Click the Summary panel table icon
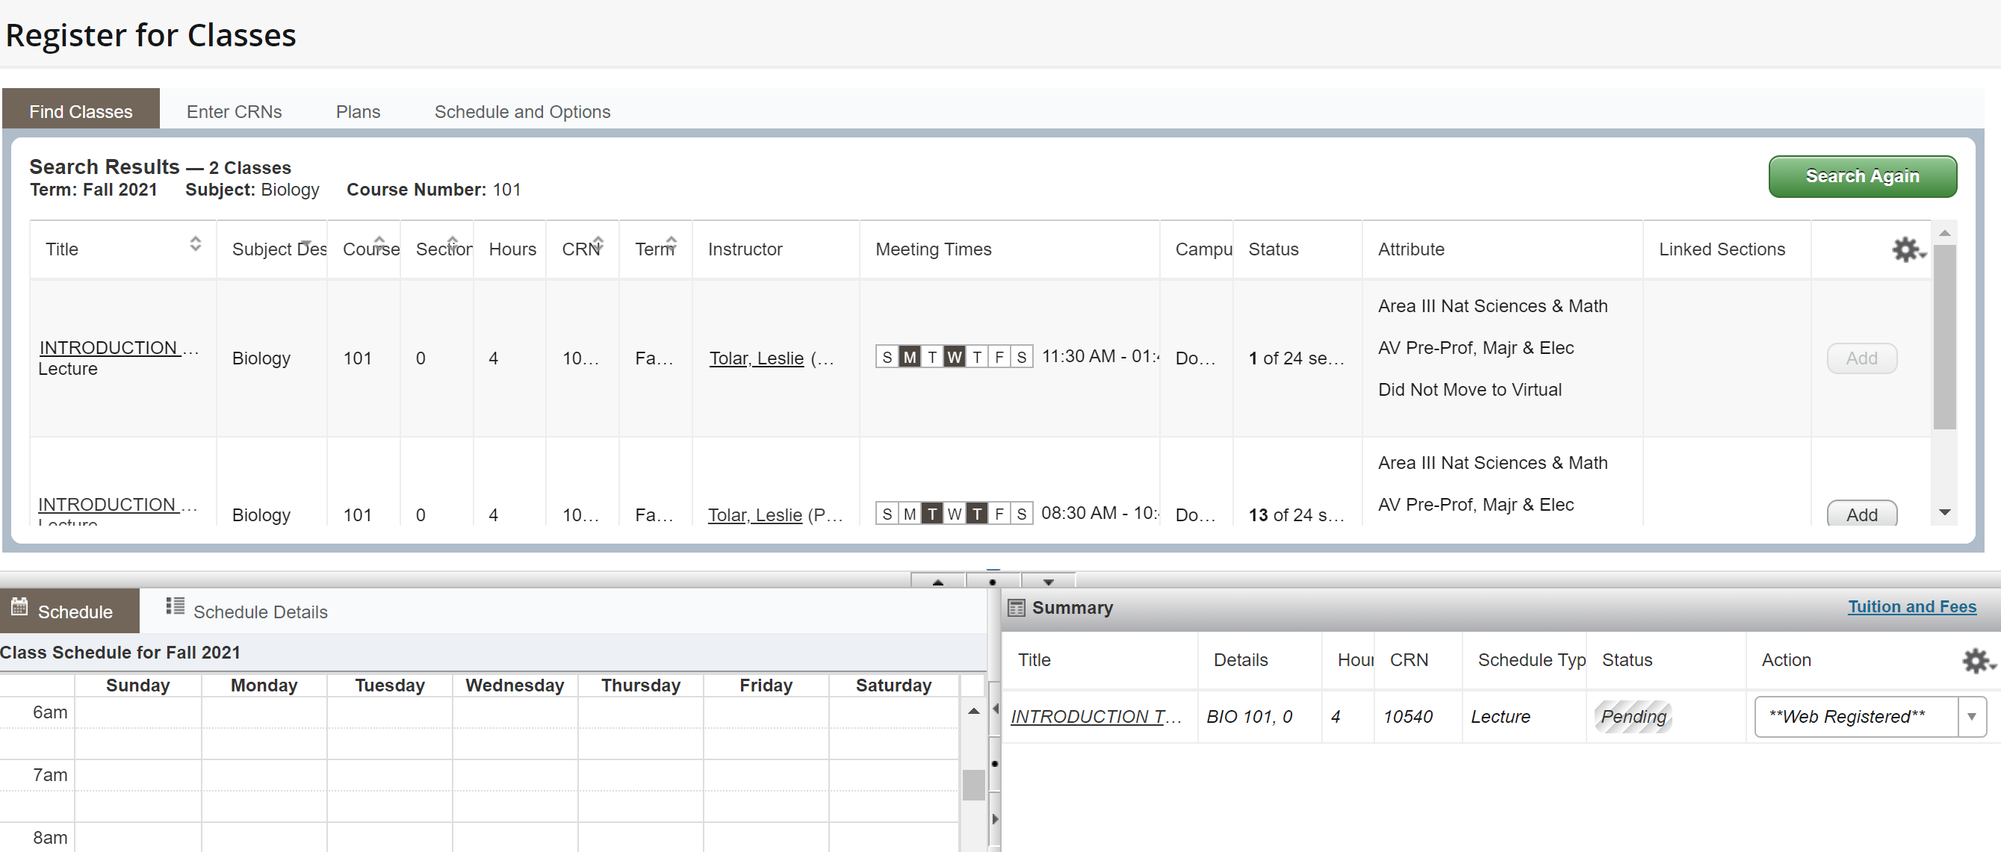 point(1016,608)
